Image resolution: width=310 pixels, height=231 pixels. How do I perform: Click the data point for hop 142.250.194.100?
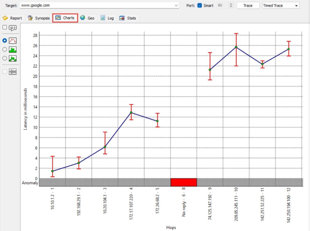click(289, 49)
